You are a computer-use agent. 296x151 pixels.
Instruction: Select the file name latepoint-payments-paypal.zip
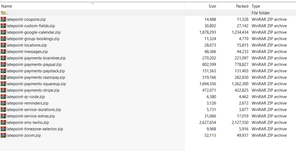click(34, 64)
